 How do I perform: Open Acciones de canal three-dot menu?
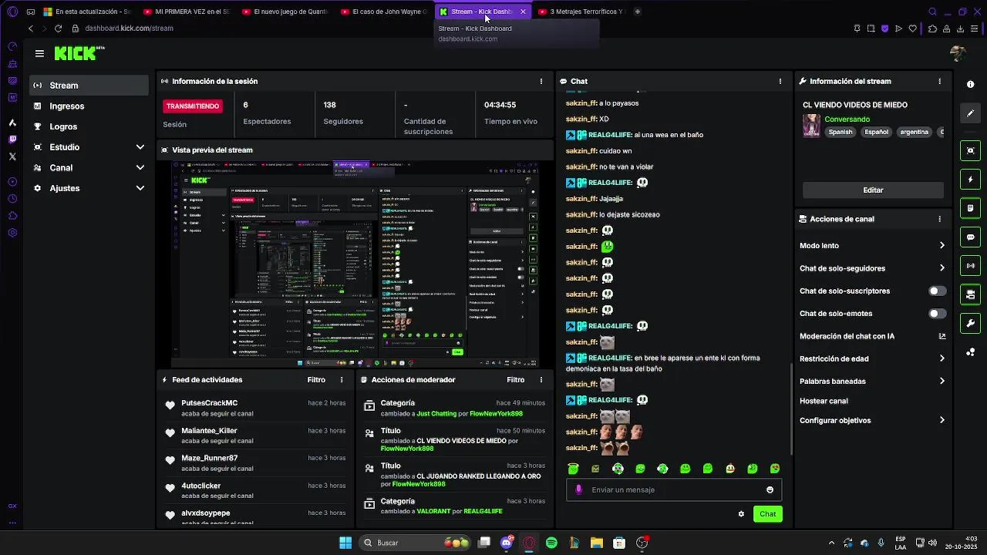[939, 219]
